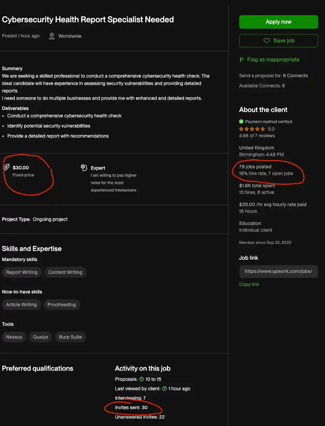Image resolution: width=325 pixels, height=426 pixels.
Task: Click the Expert level head icon
Action: pyautogui.click(x=84, y=167)
